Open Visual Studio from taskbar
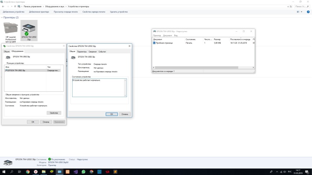 (x=76, y=172)
